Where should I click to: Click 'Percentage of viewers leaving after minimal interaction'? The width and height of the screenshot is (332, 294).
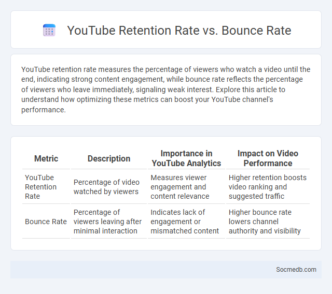point(109,222)
